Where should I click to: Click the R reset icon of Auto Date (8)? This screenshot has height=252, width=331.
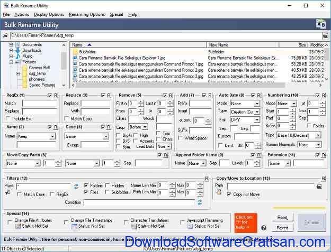pos(259,96)
